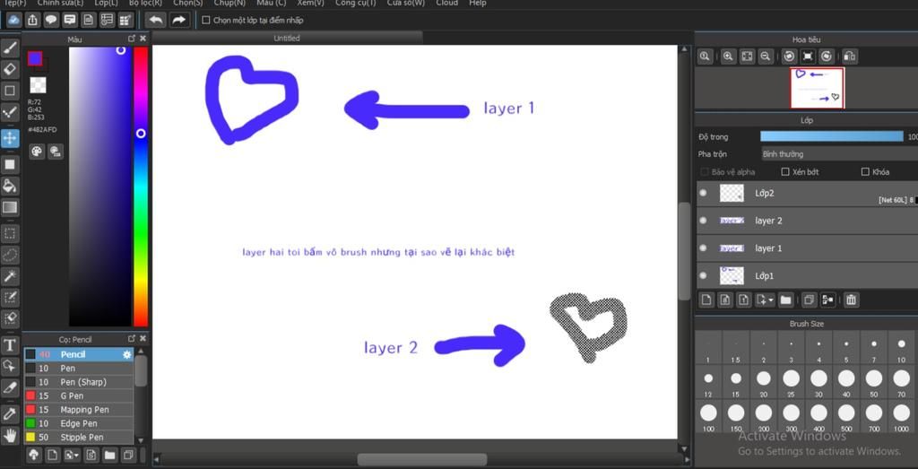
Task: Create a new layer in layers panel
Action: (x=706, y=300)
